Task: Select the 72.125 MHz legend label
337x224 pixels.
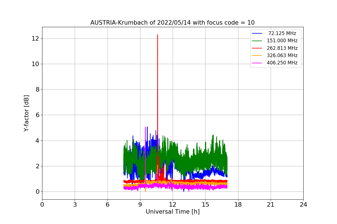Action: click(282, 33)
